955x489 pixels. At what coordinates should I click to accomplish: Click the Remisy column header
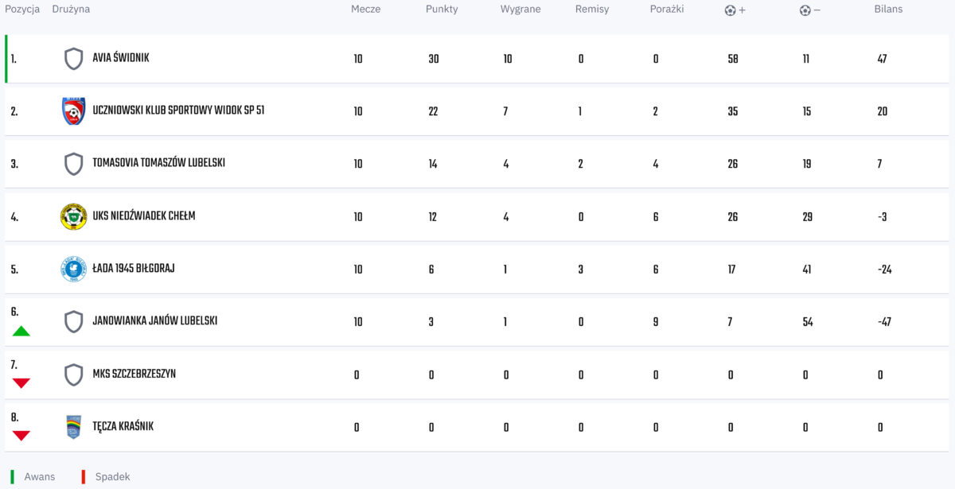[x=592, y=10]
